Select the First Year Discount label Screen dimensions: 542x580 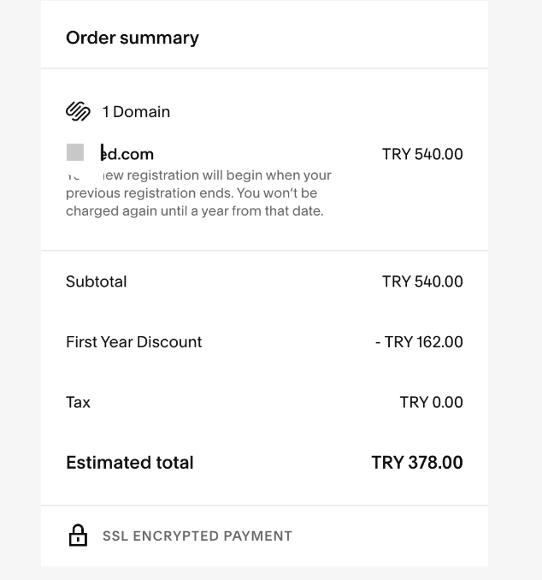coord(133,342)
